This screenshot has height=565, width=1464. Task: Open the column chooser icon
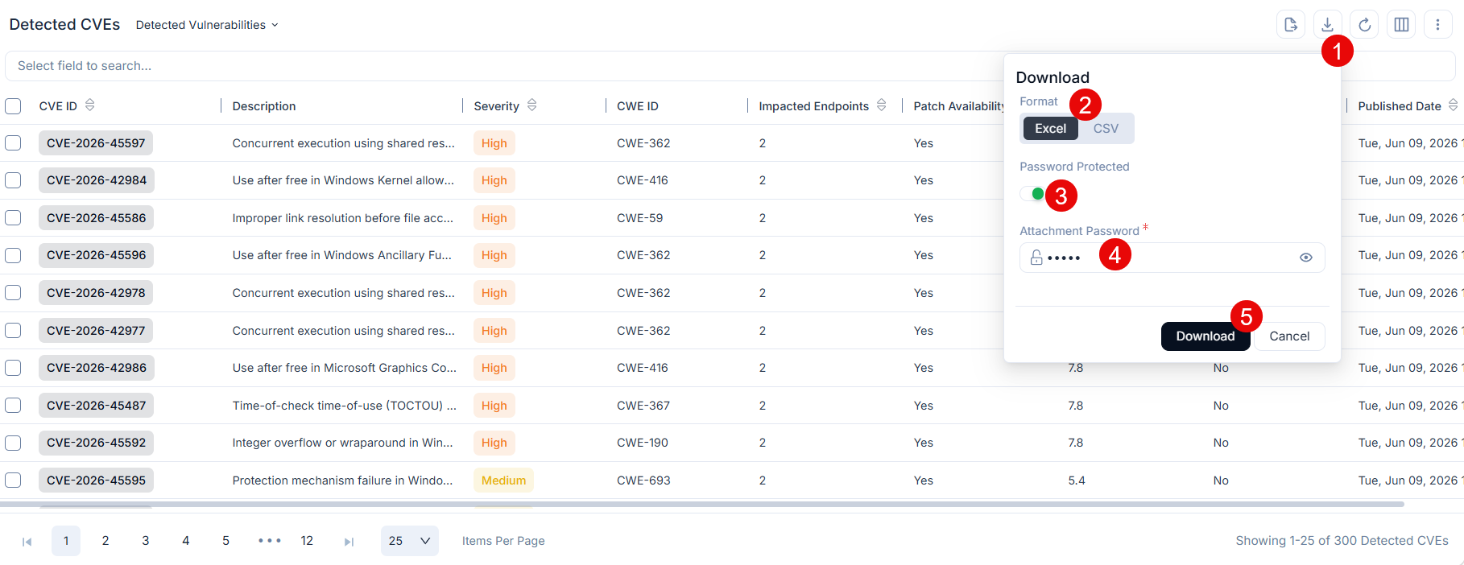tap(1401, 25)
